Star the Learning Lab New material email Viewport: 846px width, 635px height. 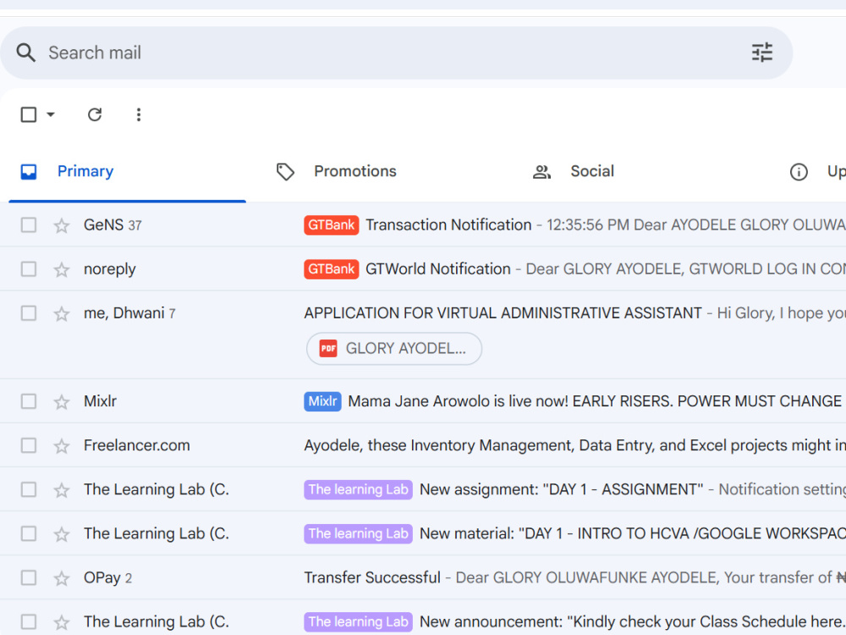62,534
